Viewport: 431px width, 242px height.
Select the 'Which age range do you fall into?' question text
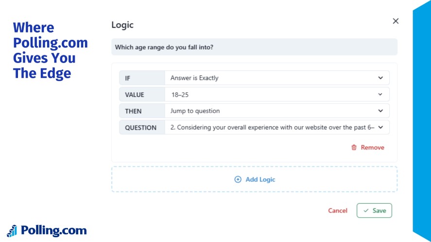(x=164, y=47)
